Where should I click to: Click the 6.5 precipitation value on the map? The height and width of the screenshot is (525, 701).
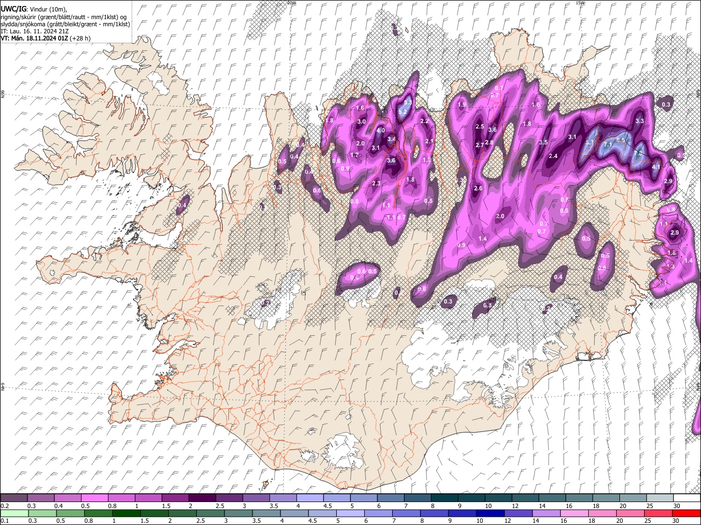(621, 140)
